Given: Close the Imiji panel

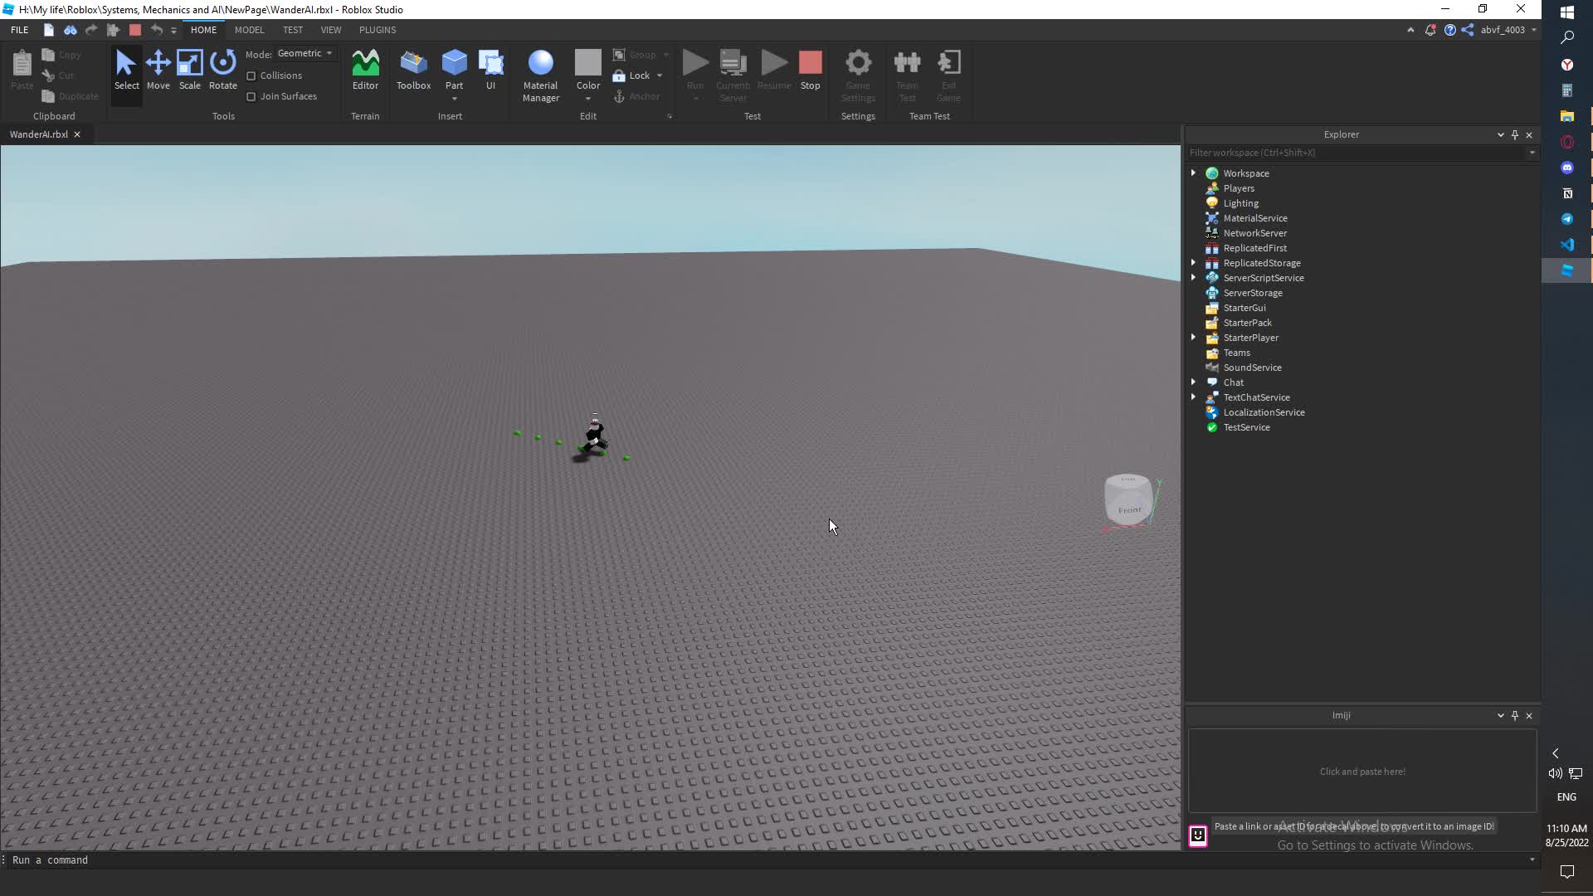Looking at the screenshot, I should tap(1529, 715).
